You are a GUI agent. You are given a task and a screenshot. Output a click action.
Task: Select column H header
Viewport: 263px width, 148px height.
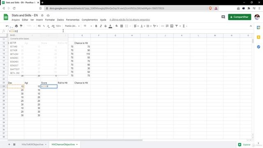tap(132, 35)
